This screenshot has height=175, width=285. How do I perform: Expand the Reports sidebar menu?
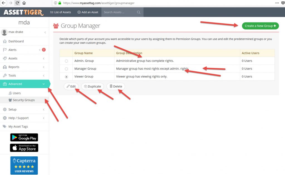point(14,67)
